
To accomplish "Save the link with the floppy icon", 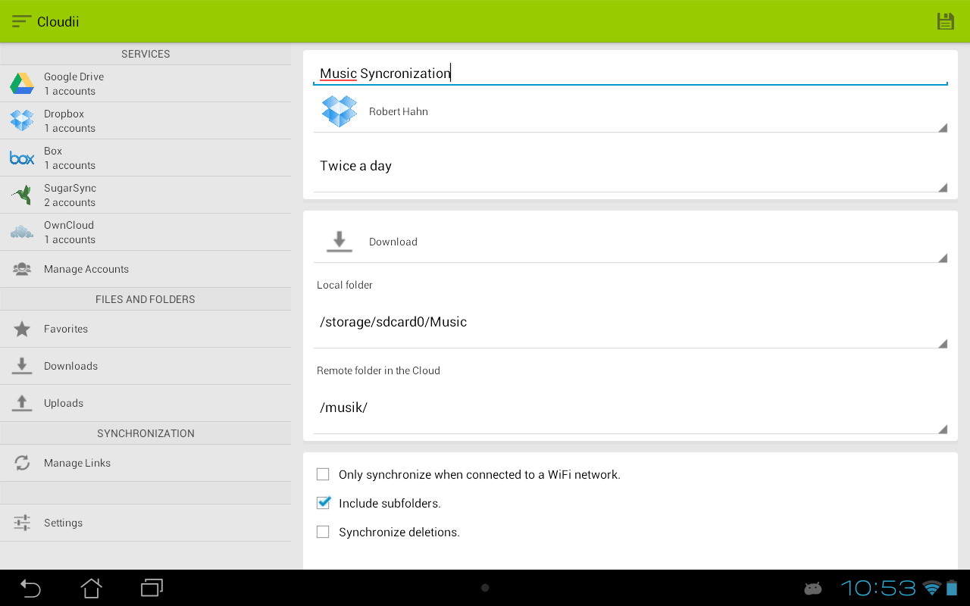I will click(x=946, y=21).
